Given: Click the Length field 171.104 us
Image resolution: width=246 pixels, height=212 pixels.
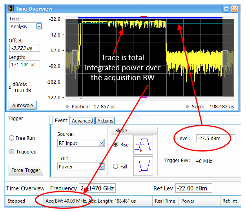Looking at the screenshot, I should click(25, 64).
